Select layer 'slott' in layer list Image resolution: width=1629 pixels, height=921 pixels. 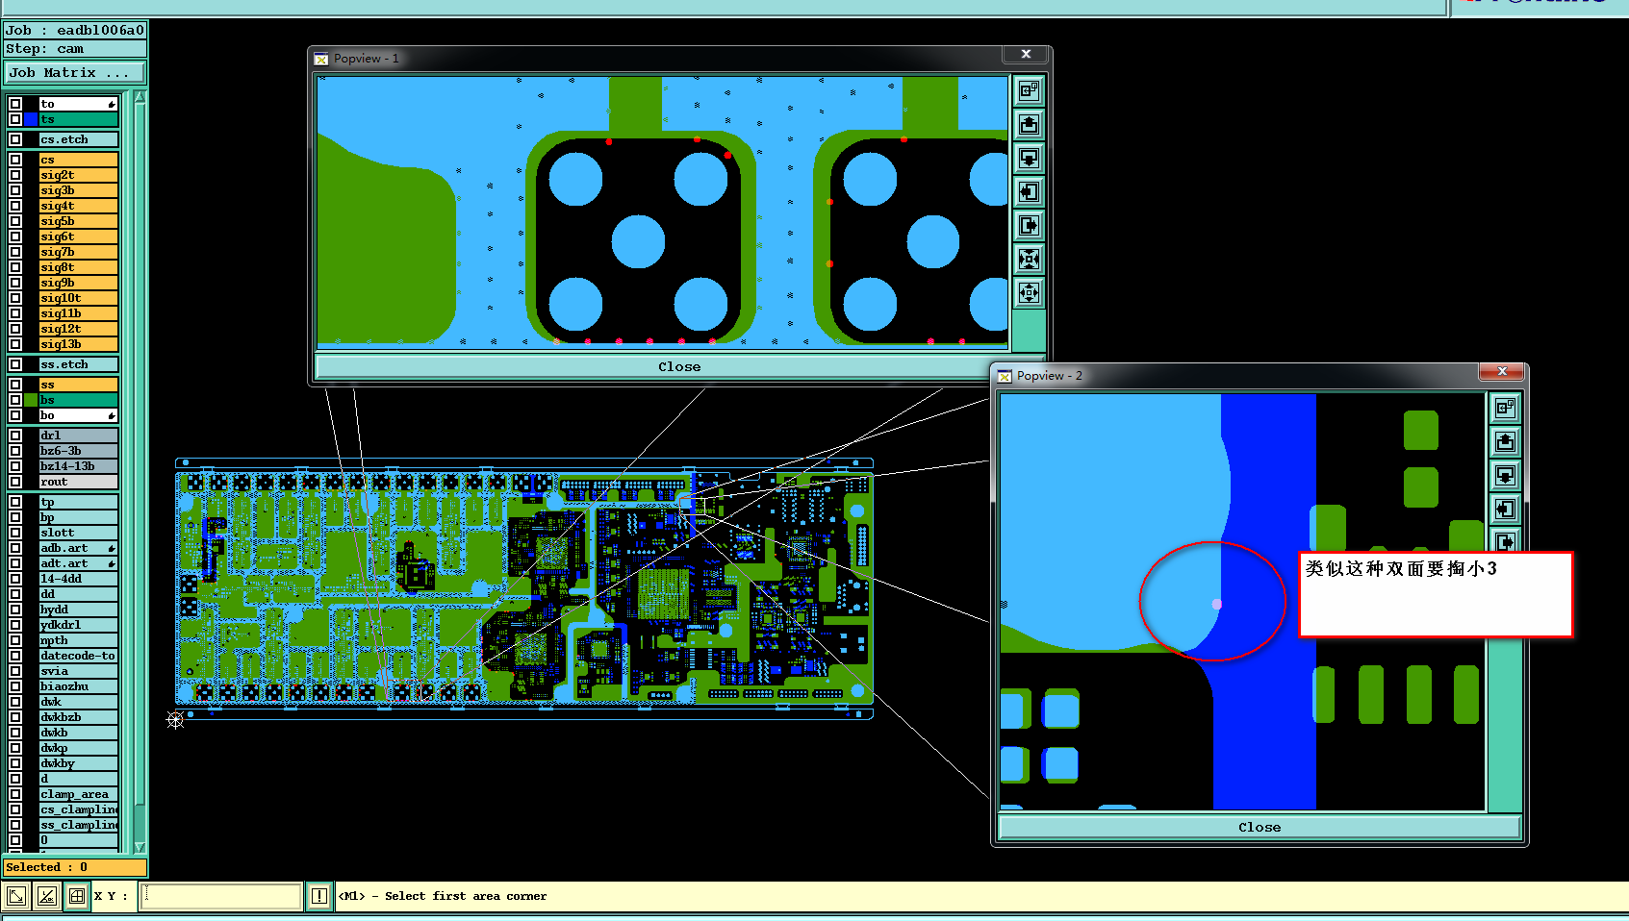(78, 533)
